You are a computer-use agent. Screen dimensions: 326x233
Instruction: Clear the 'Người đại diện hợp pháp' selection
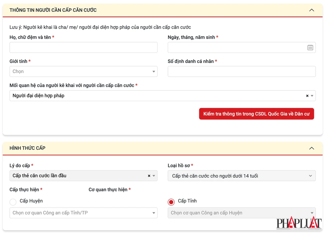pos(307,96)
